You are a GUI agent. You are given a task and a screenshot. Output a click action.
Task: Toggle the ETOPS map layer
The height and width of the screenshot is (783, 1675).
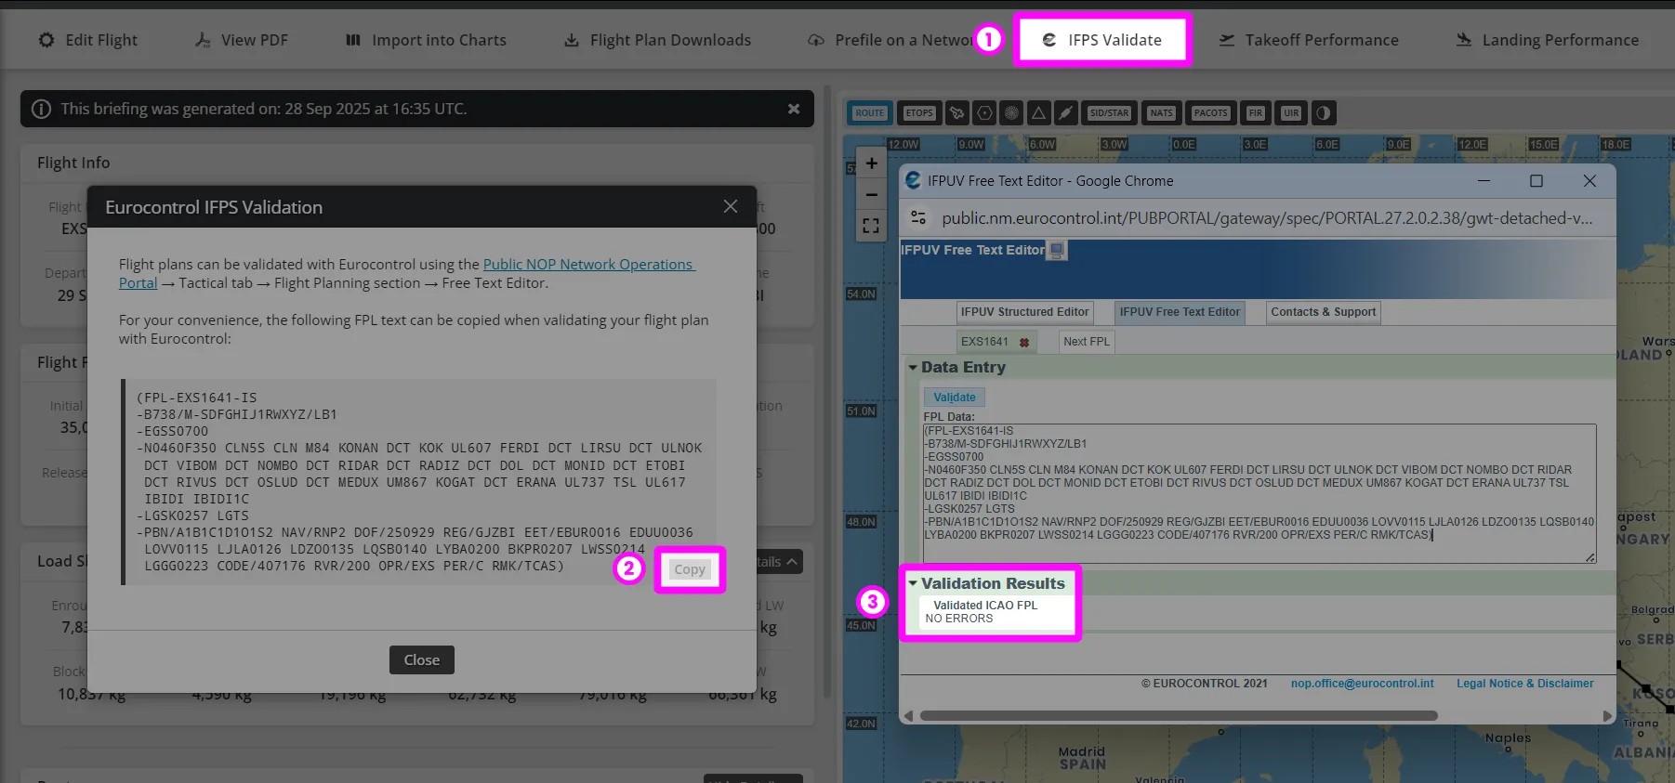919,113
